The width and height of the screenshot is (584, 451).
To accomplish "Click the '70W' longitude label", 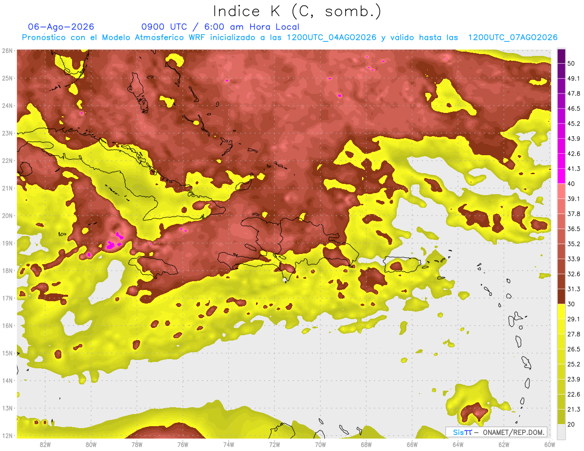I will pos(320,445).
